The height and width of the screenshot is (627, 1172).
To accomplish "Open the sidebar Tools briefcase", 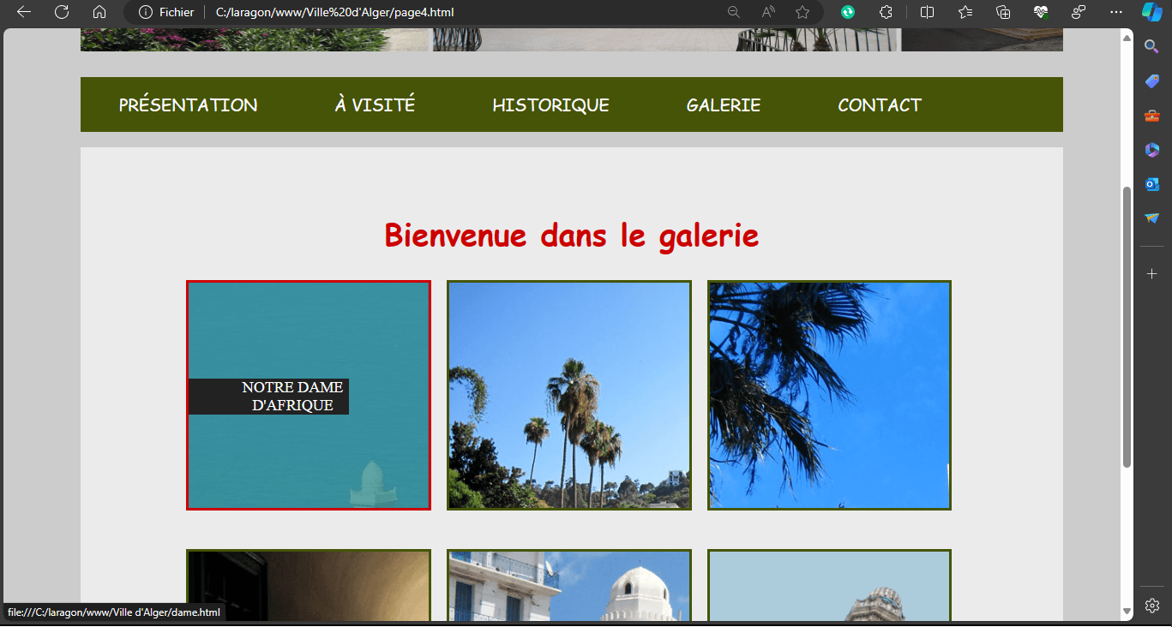I will (x=1152, y=116).
